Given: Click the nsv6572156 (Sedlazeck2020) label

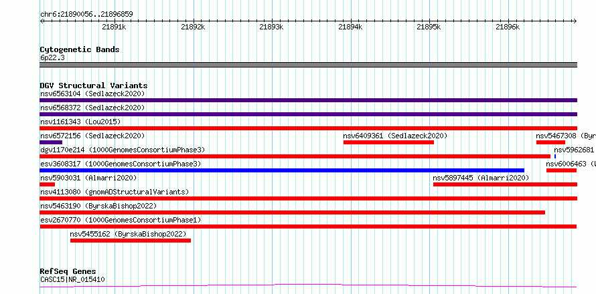Looking at the screenshot, I should [92, 136].
